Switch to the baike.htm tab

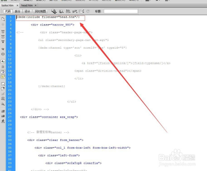tap(7, 6)
